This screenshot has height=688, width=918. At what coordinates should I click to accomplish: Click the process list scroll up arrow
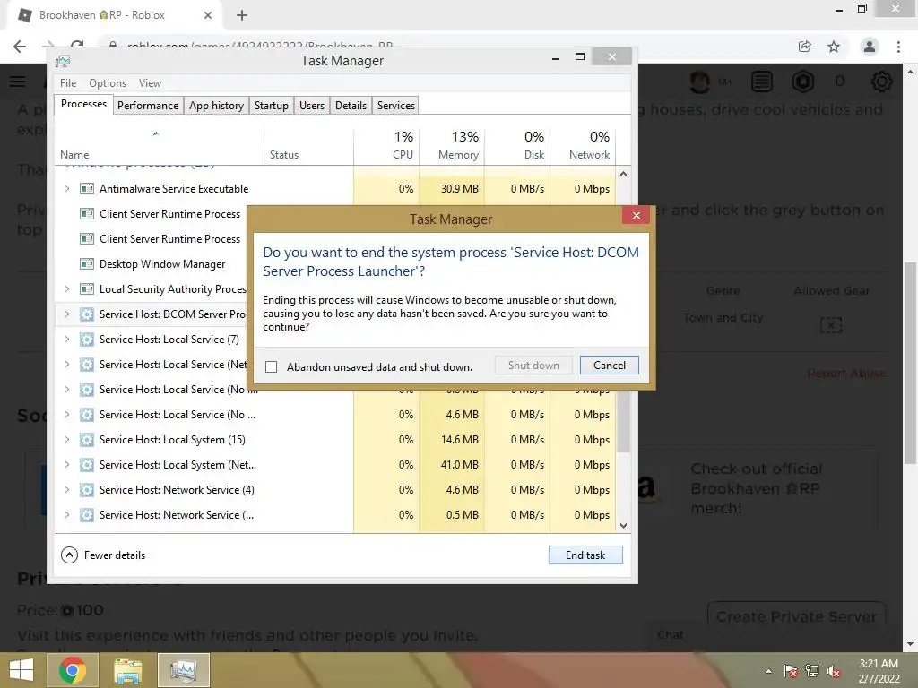tap(624, 174)
